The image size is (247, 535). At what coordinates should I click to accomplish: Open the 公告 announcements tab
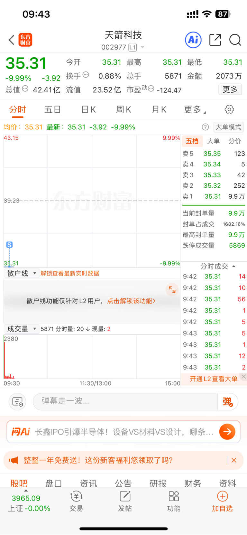click(x=123, y=483)
